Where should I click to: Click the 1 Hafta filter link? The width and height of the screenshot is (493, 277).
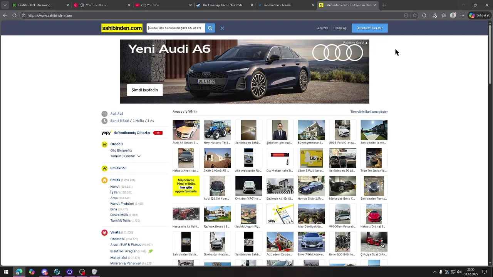[139, 121]
